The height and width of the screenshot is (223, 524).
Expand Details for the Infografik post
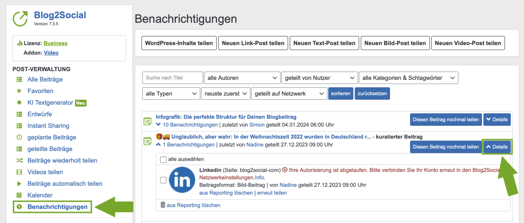pos(497,119)
